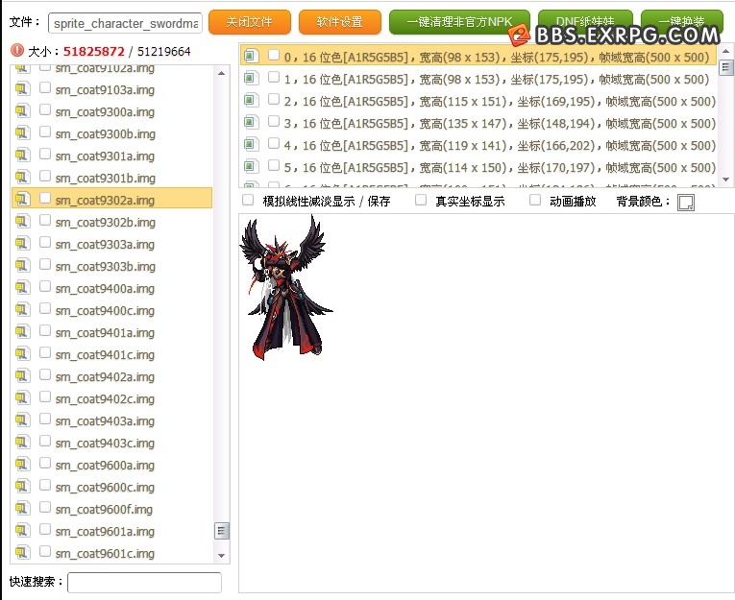Select frame 1 row with 宽高(98 x 153)
This screenshot has width=735, height=600.
(x=478, y=79)
